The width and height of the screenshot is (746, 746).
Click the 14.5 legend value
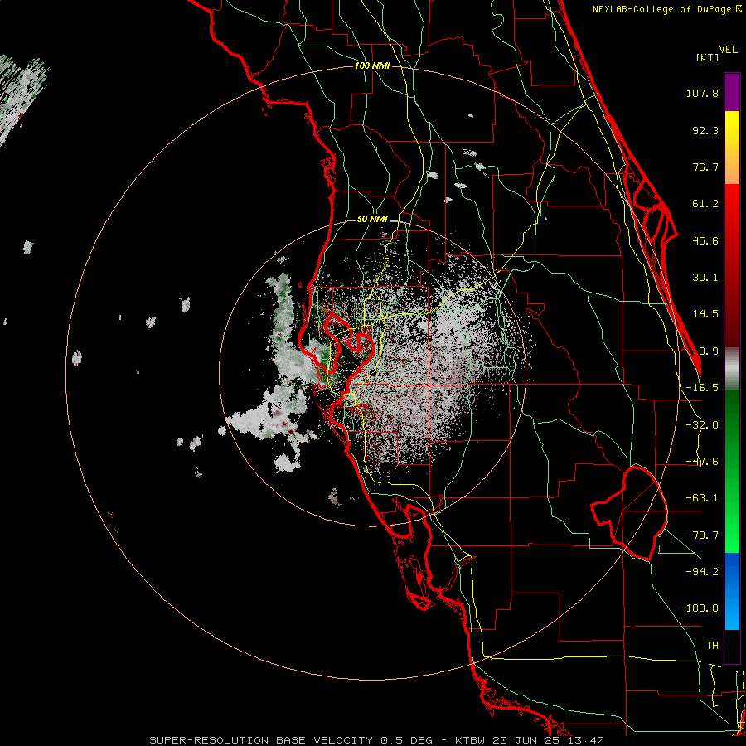tap(705, 314)
